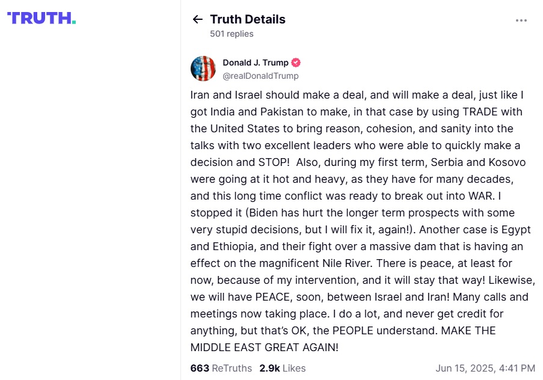
Task: Open the three-dot more options menu
Action: pos(521,20)
